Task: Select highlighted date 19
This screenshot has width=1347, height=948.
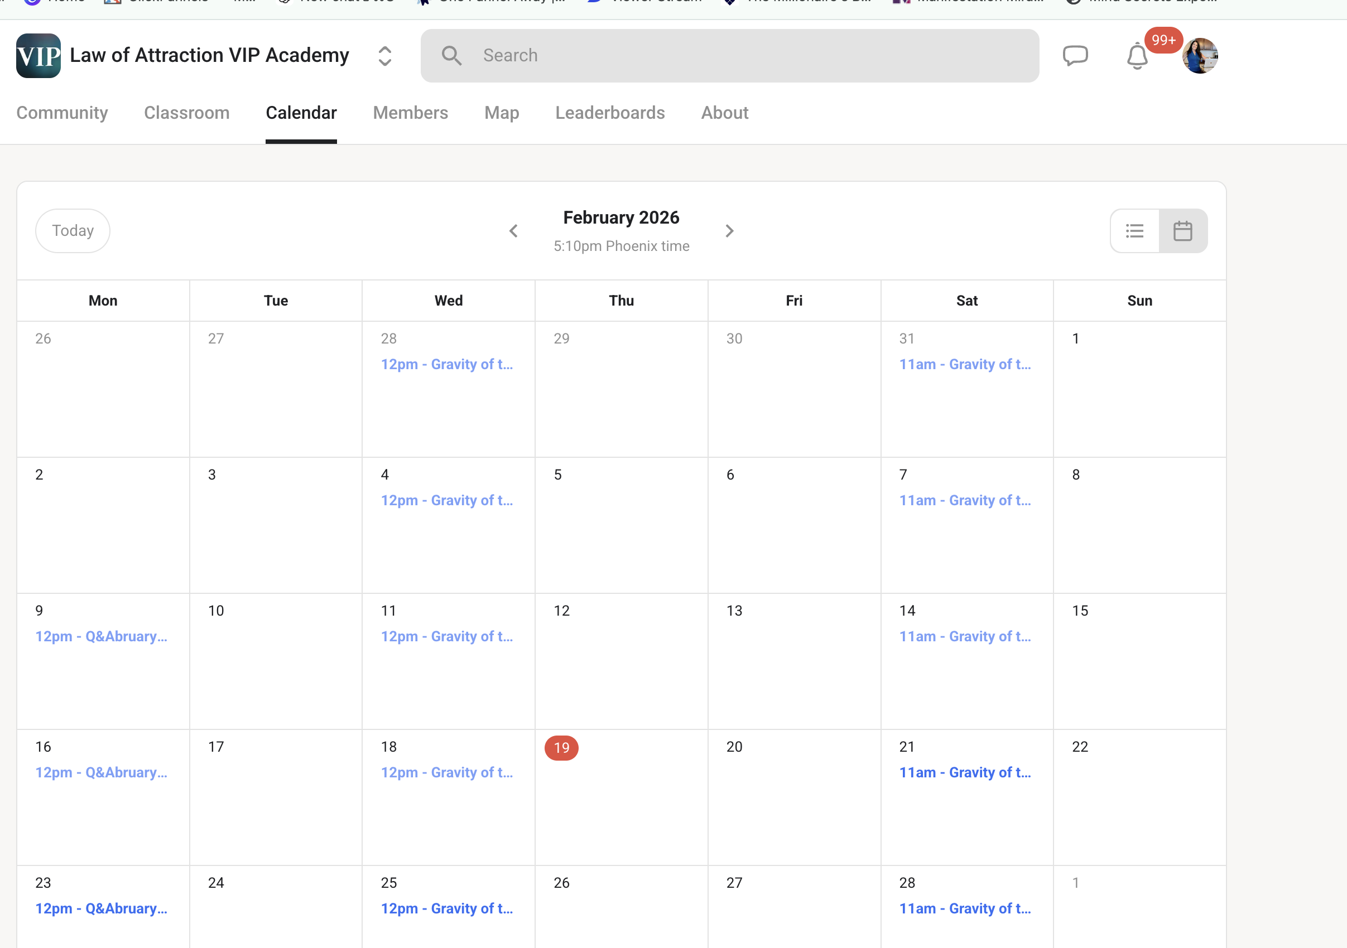Action: (x=561, y=747)
